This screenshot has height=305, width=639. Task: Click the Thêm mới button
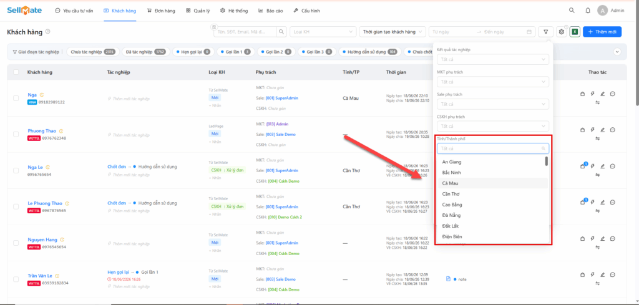click(x=602, y=32)
